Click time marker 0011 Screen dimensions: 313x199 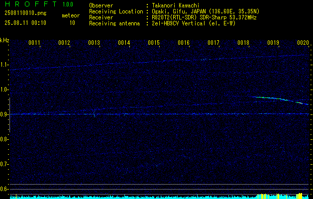point(34,42)
